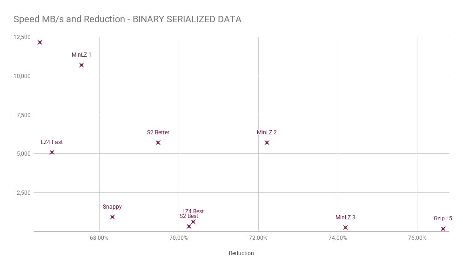Image resolution: width=463 pixels, height=270 pixels.
Task: Select the 76.00% x-axis label
Action: (417, 238)
